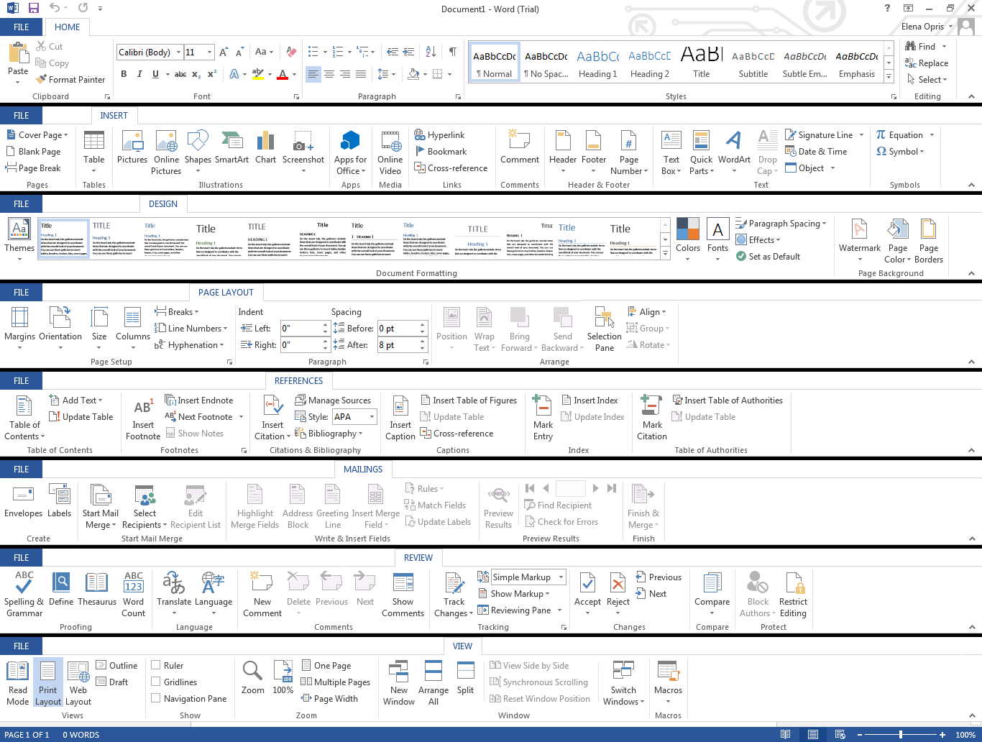
Task: Open the MAILINGS tab
Action: coord(363,470)
